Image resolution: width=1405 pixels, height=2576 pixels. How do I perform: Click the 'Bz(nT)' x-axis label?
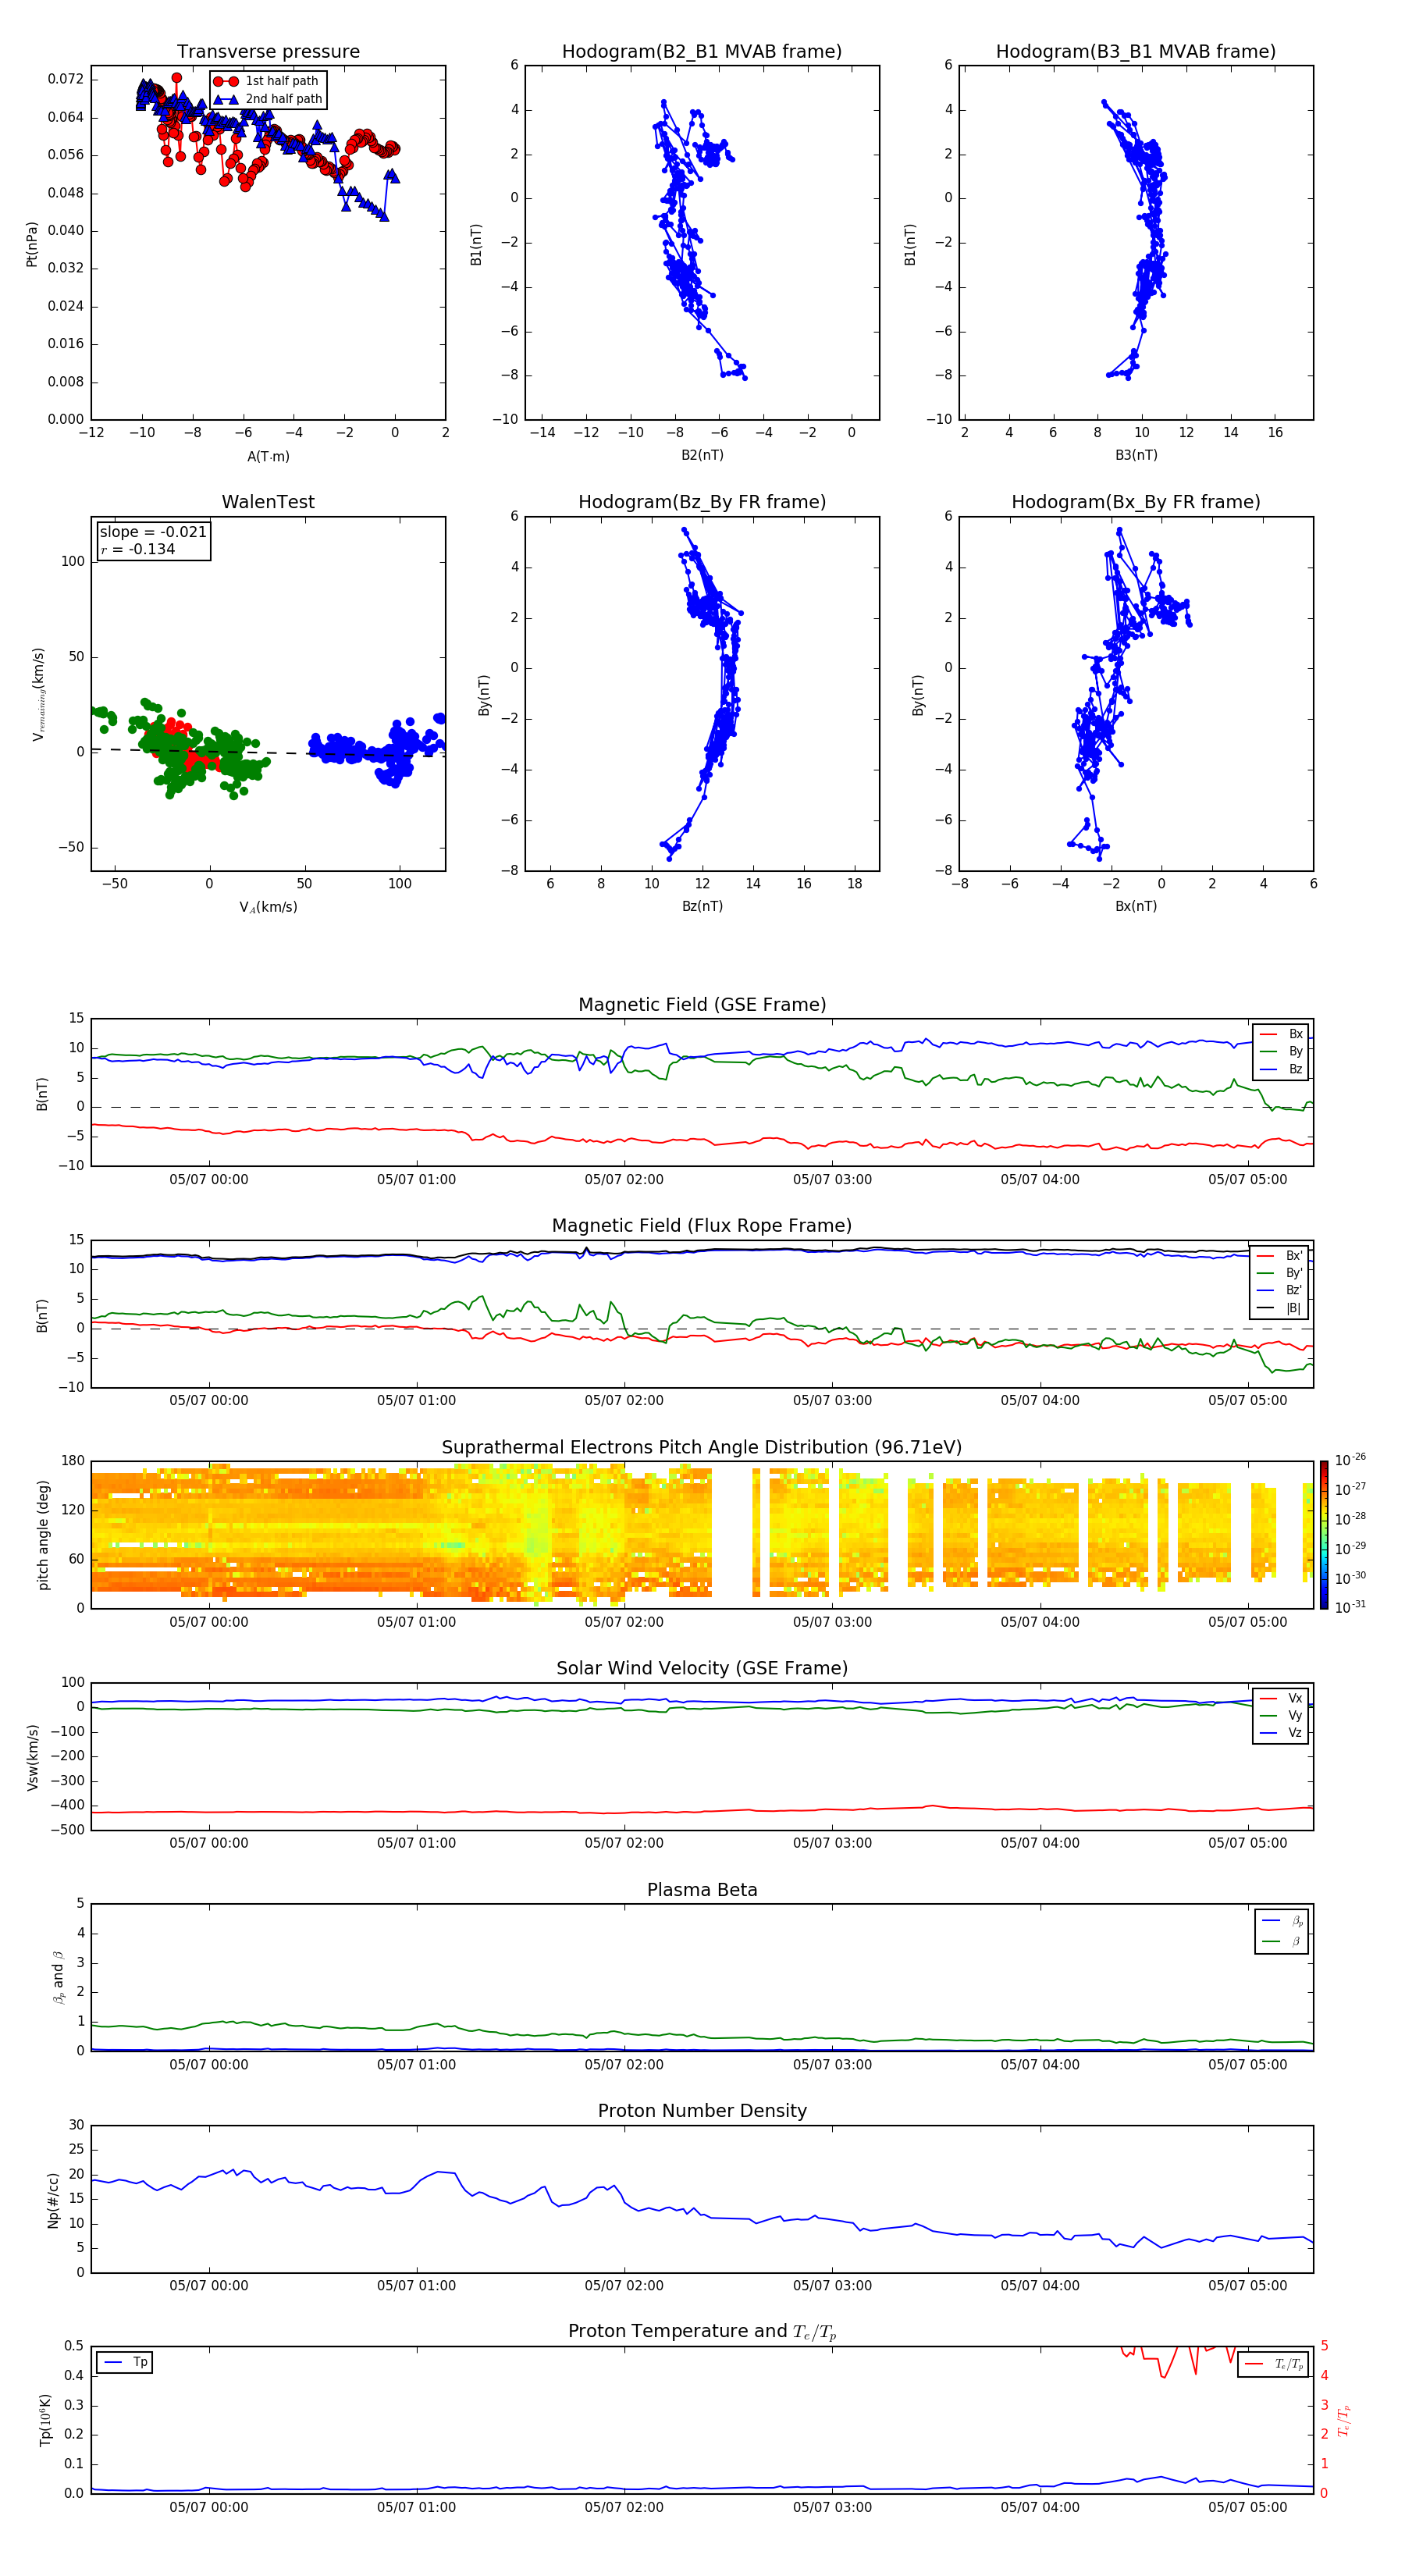click(702, 906)
